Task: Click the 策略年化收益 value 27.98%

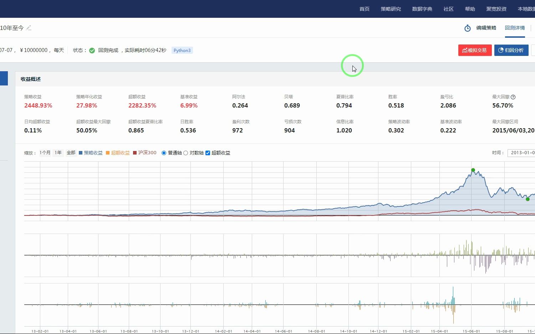Action: click(87, 105)
